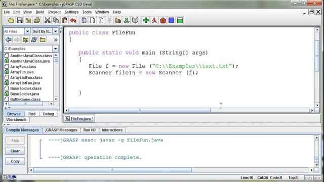Image resolution: width=324 pixels, height=182 pixels.
Task: Click the small arrows under the file list
Action: tap(7, 108)
